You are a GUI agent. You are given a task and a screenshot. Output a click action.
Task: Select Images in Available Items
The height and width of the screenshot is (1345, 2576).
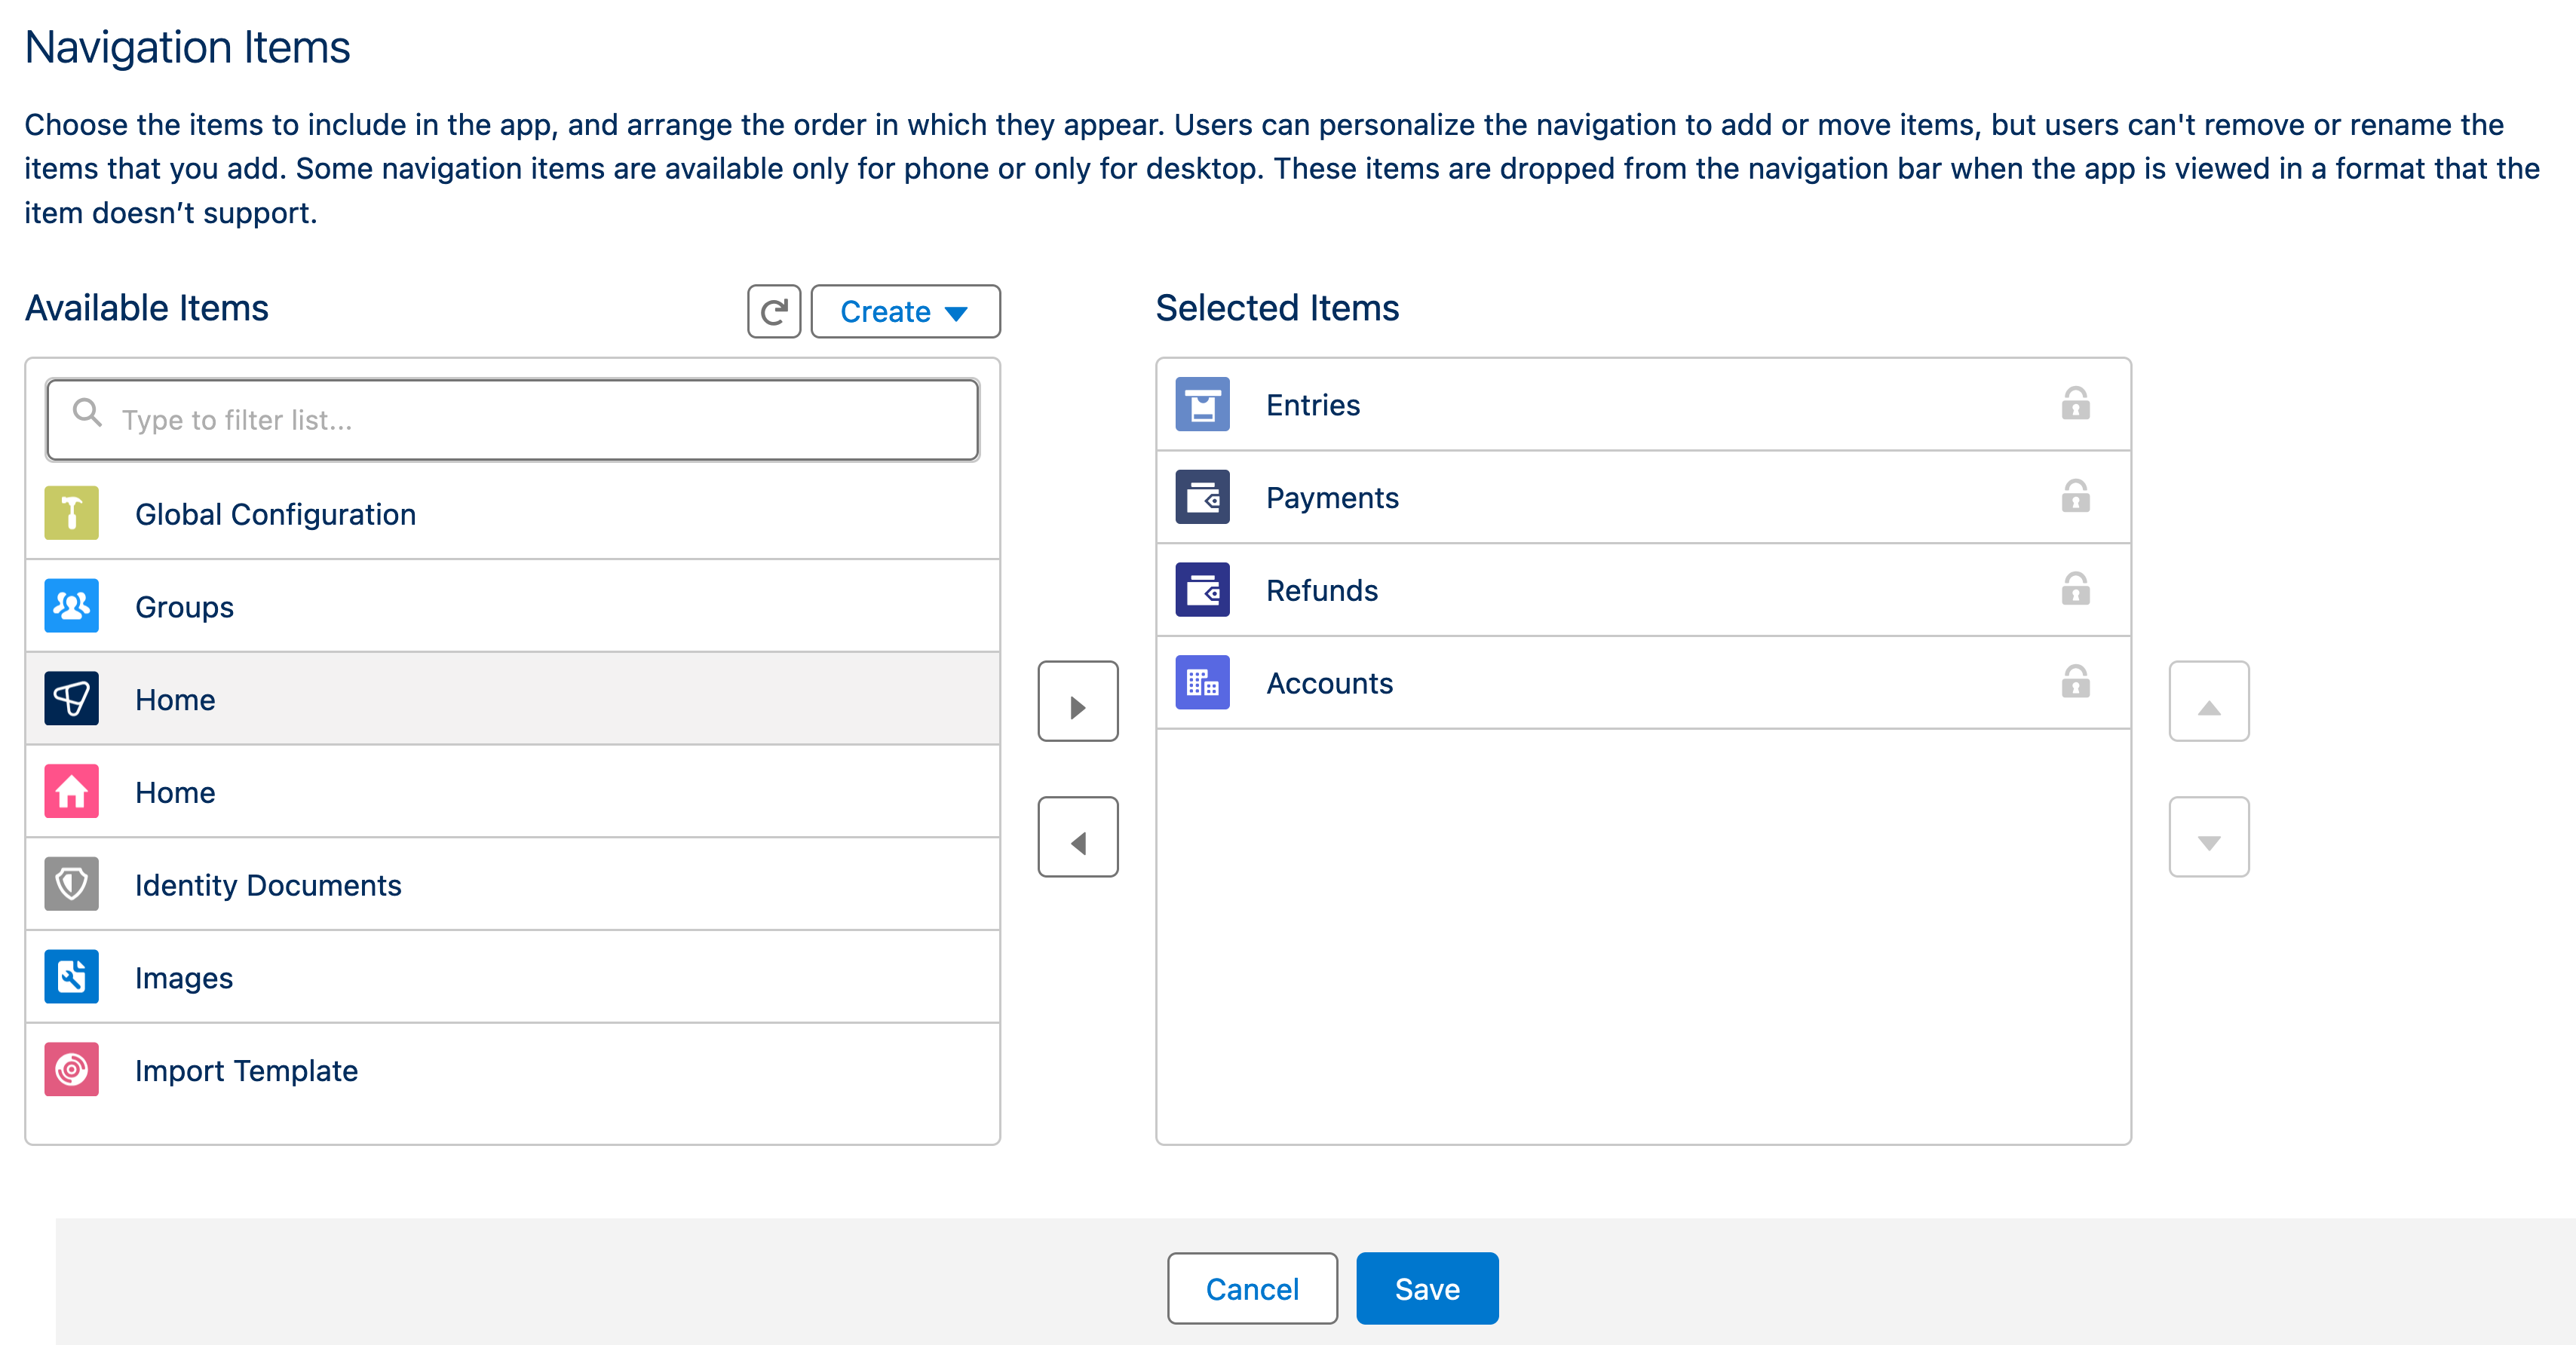512,978
